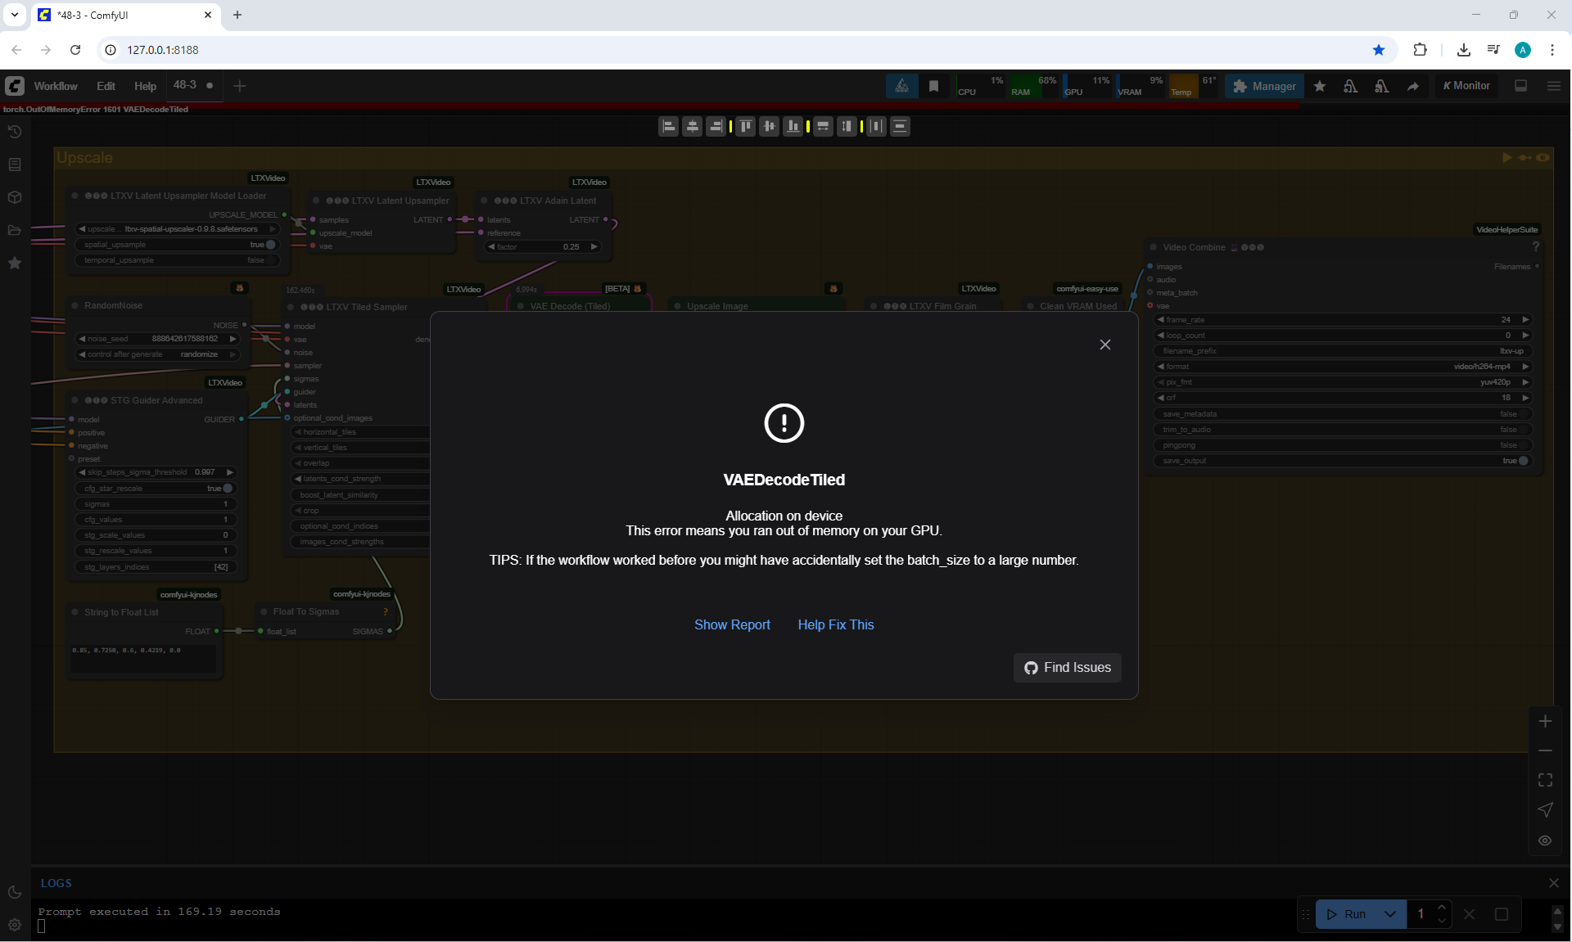Open the Workflow menu

(56, 86)
